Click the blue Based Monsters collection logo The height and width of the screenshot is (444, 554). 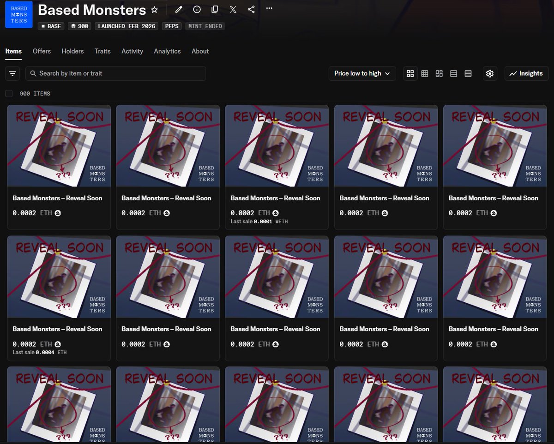coord(19,15)
